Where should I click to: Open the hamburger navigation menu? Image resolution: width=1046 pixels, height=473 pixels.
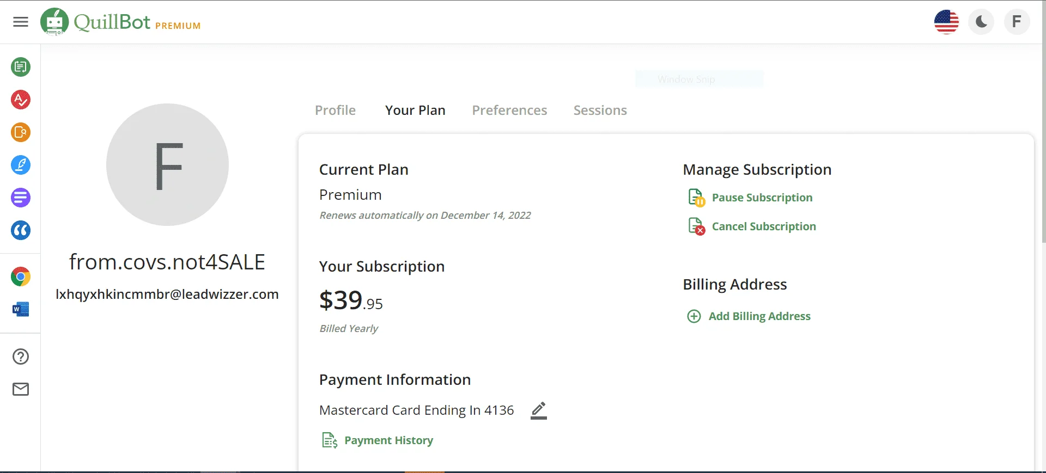(x=21, y=22)
